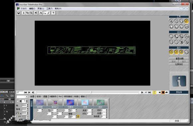Viewport: 193px width, 126px height.
Task: Click the Cut scissors icon
Action: point(24,13)
